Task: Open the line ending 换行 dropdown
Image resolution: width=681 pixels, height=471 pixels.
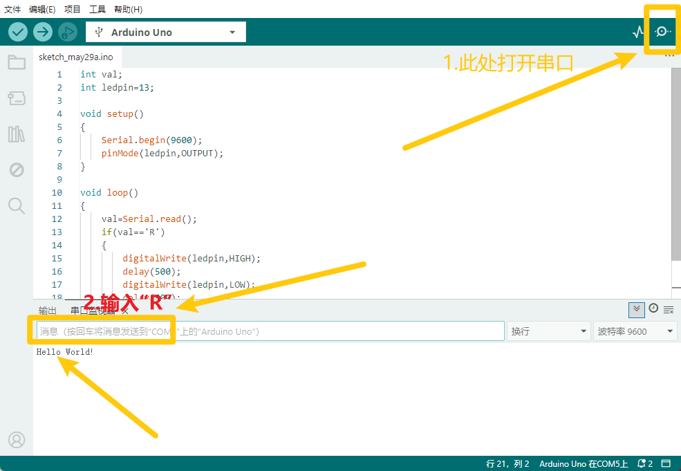Action: point(548,331)
